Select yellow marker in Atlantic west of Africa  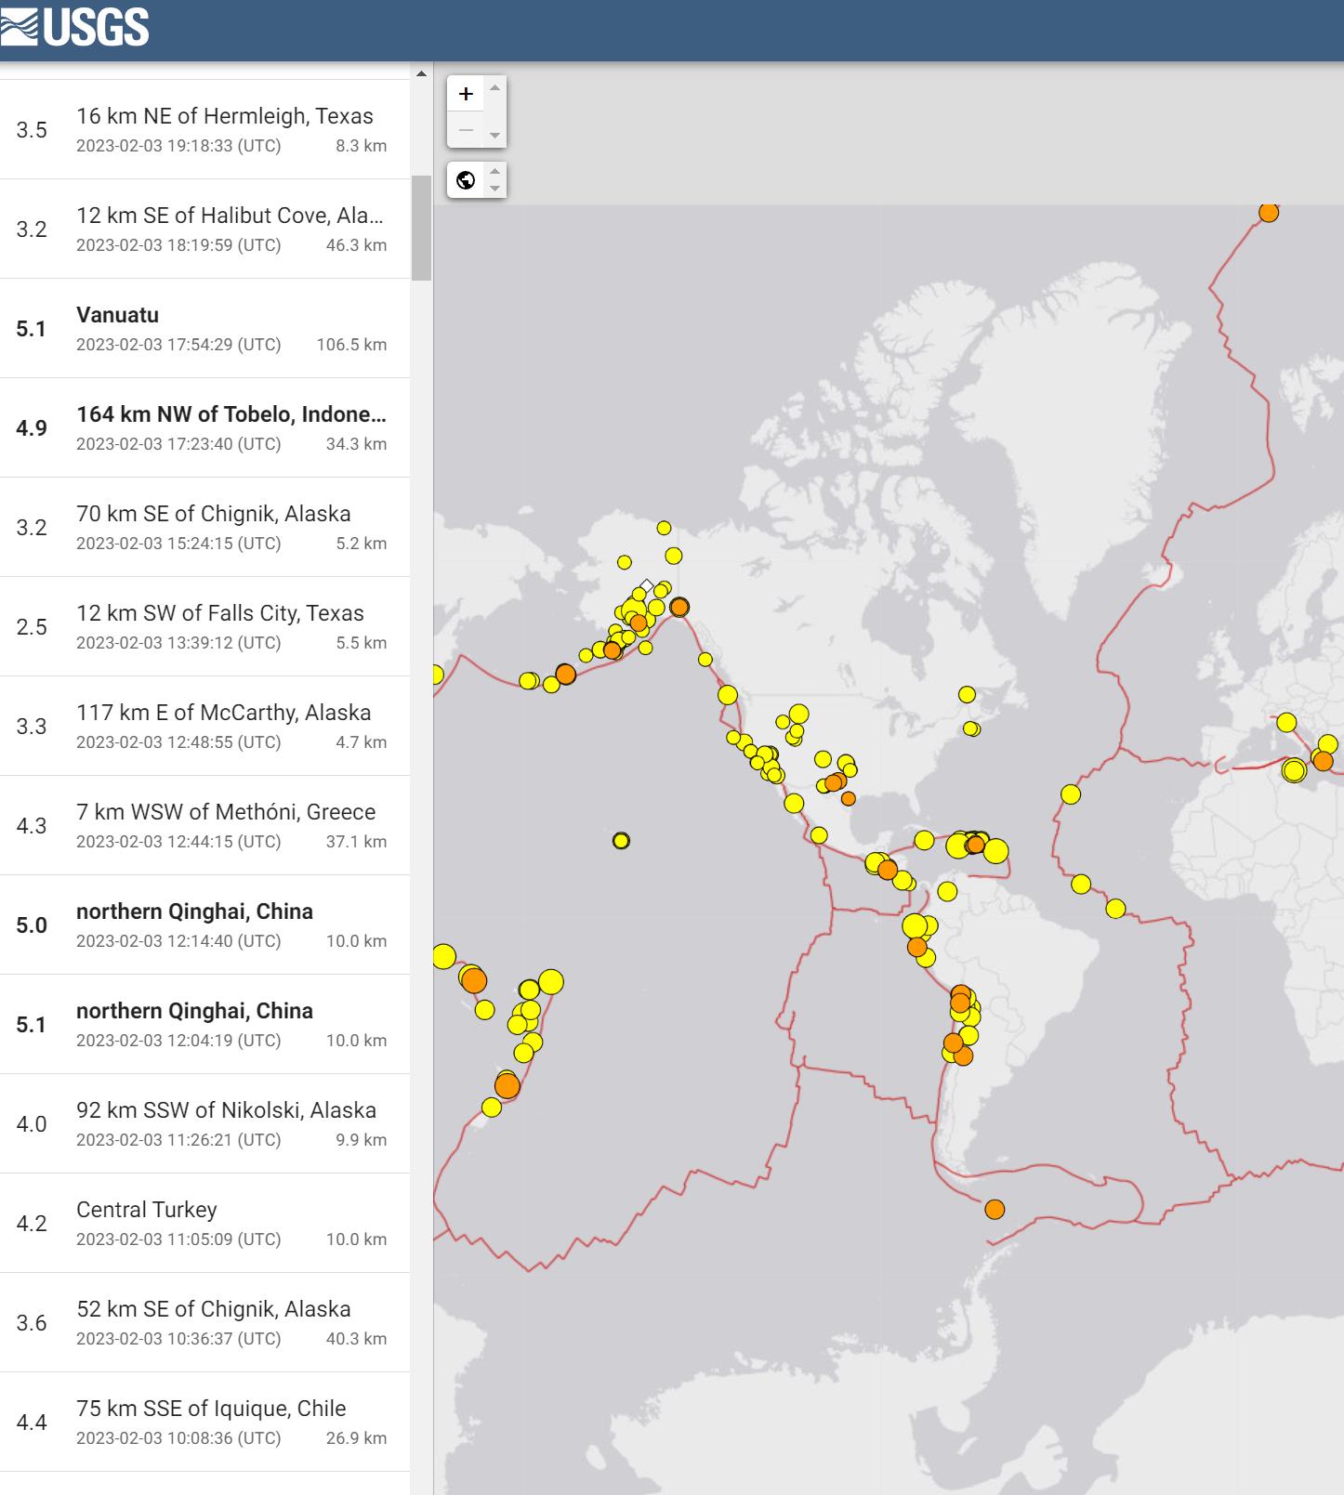point(1071,794)
